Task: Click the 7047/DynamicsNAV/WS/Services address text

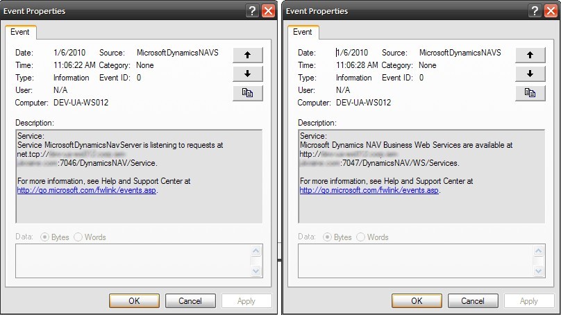Action: pyautogui.click(x=401, y=163)
